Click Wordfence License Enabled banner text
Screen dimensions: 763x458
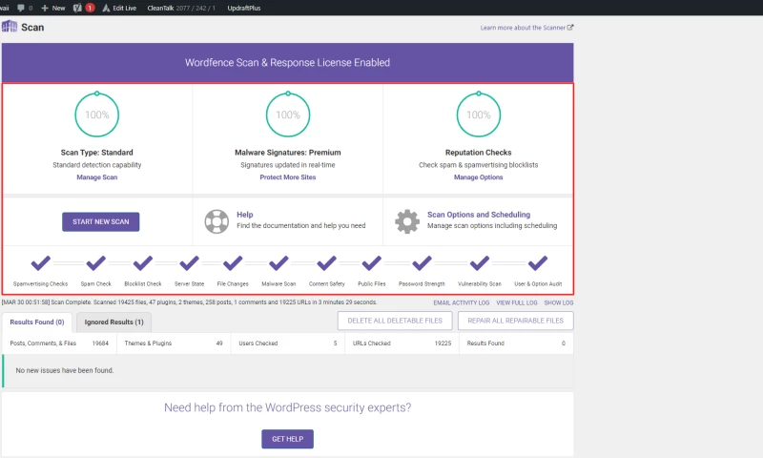288,62
